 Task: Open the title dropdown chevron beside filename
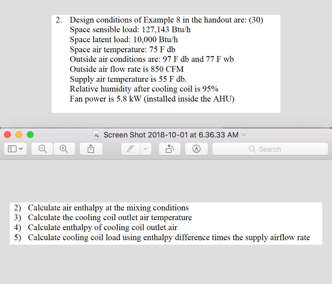tap(244, 135)
